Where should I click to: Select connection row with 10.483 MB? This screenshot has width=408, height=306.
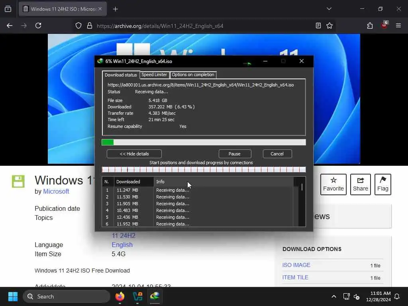pyautogui.click(x=198, y=210)
